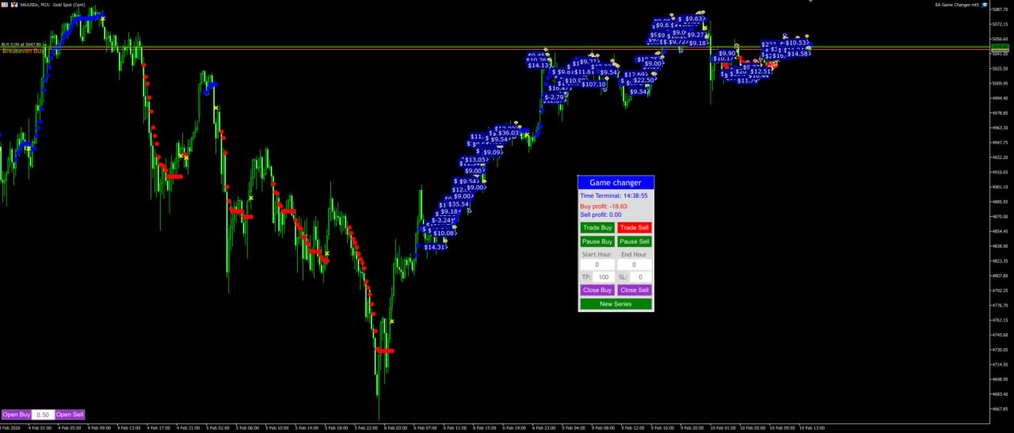Click the $14.31 trade profit label
The image size is (1014, 433).
[434, 247]
